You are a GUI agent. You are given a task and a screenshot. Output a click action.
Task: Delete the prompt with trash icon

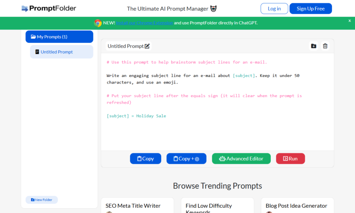(x=325, y=46)
